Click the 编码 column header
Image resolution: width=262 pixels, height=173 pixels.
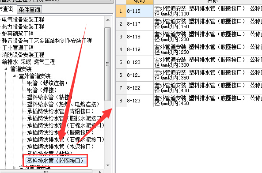tap(140, 2)
